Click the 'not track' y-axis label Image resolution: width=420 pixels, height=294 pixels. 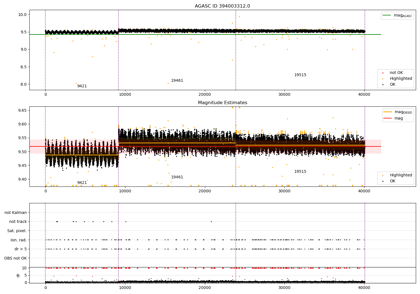pos(18,221)
